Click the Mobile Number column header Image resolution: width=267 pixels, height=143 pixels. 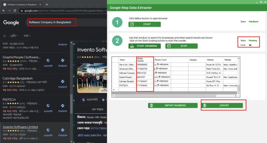click(145, 60)
